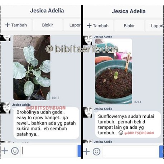This screenshot has height=164, width=164.
Task: Focus message input field in left chat
Action: coord(49,151)
